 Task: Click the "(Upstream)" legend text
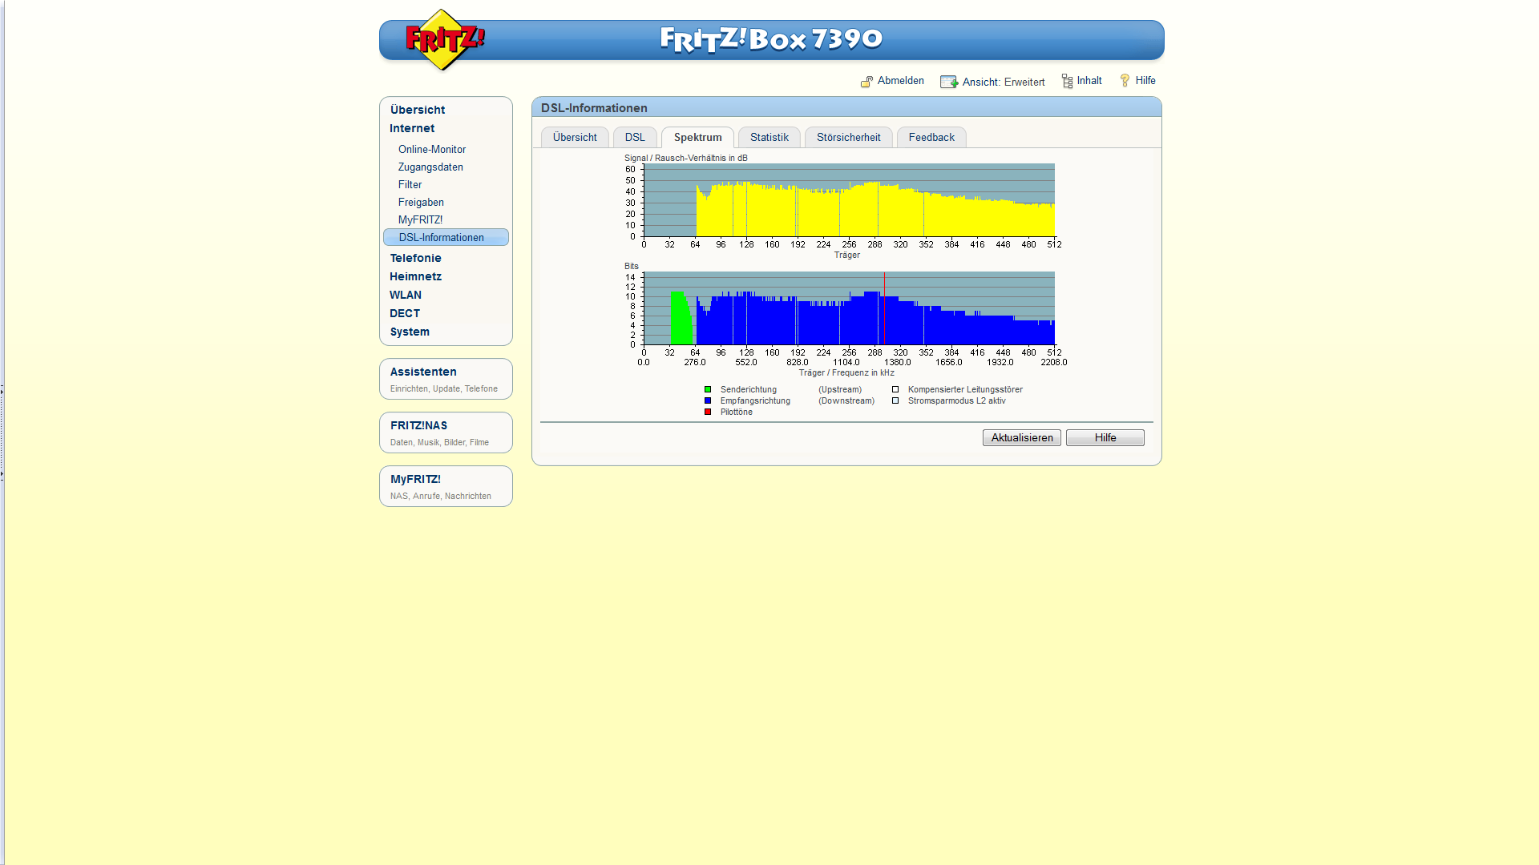840,390
